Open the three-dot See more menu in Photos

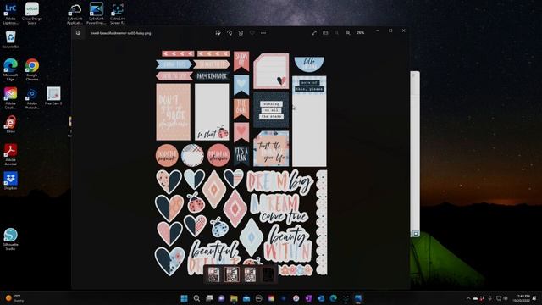263,33
